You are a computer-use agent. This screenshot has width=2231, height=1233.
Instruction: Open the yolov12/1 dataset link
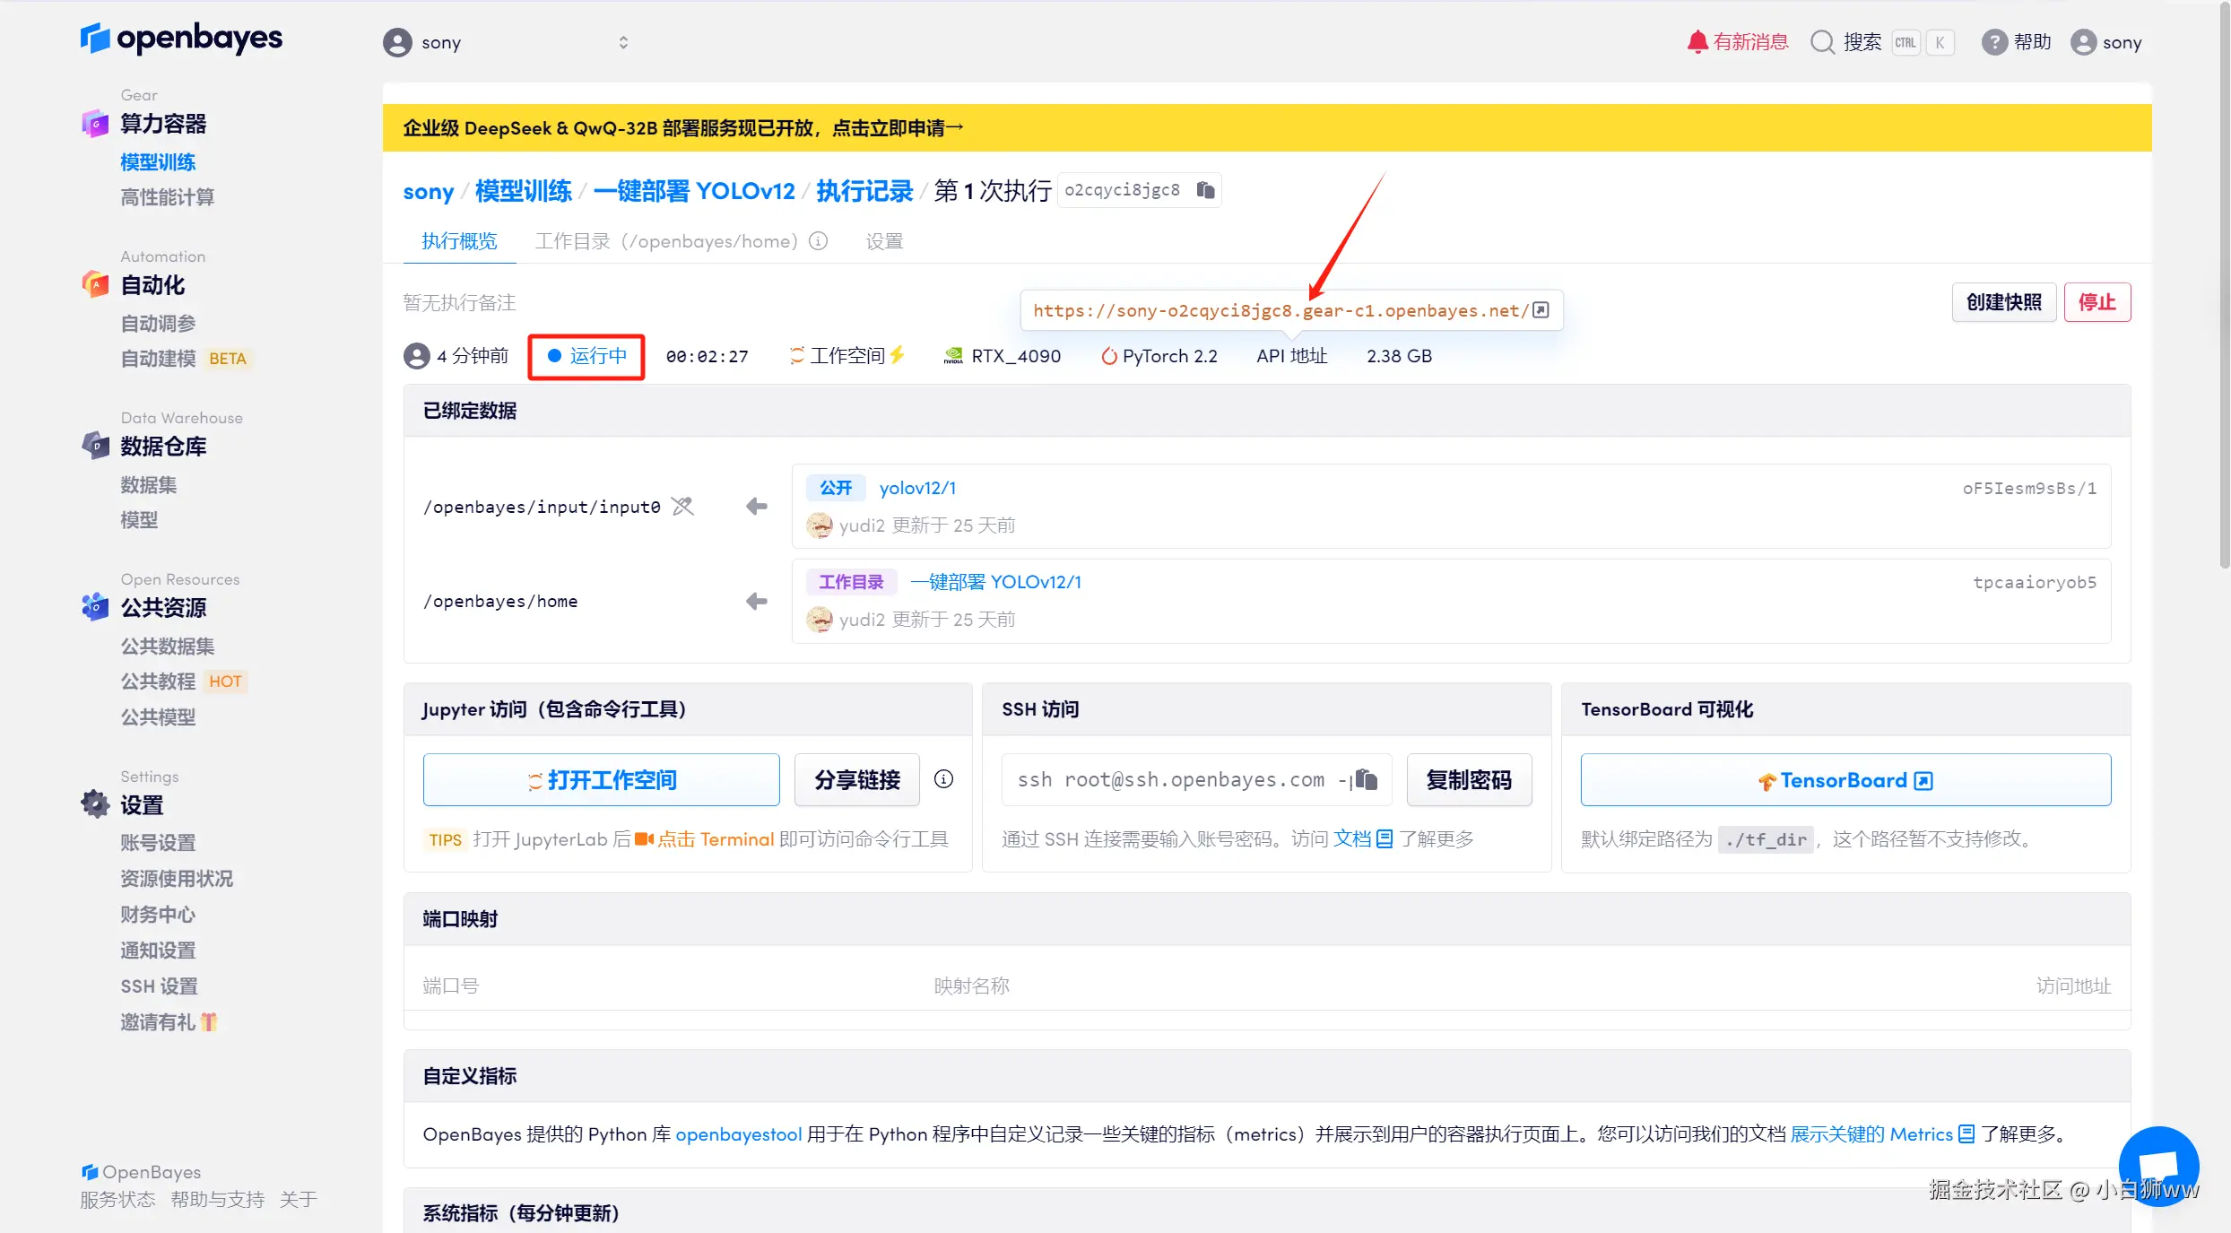(917, 488)
